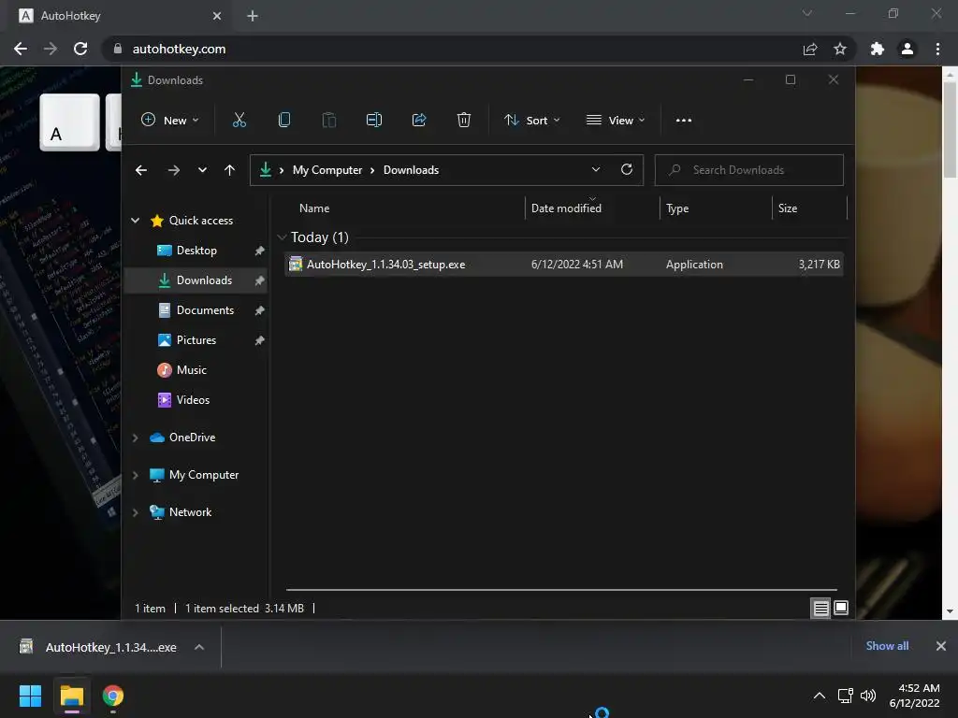Viewport: 958px width, 718px height.
Task: Click Chrome icon on the taskbar
Action: (113, 696)
